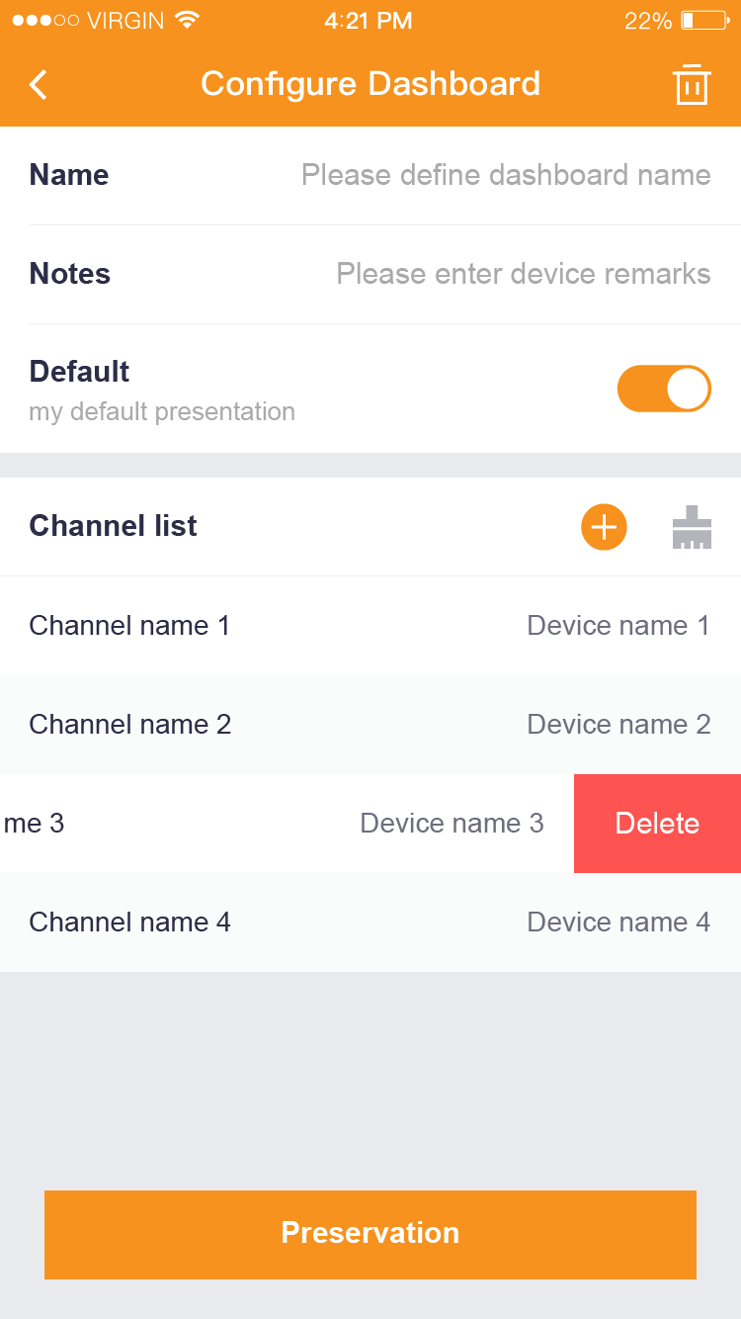Select the Channel name 1 row
Image resolution: width=741 pixels, height=1319 pixels.
coord(129,626)
